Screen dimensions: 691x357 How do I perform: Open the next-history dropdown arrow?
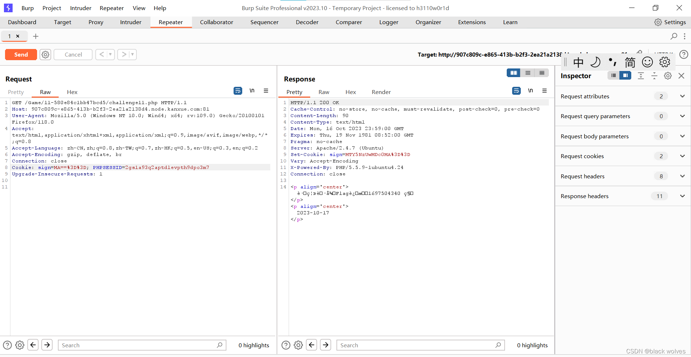pyautogui.click(x=132, y=54)
